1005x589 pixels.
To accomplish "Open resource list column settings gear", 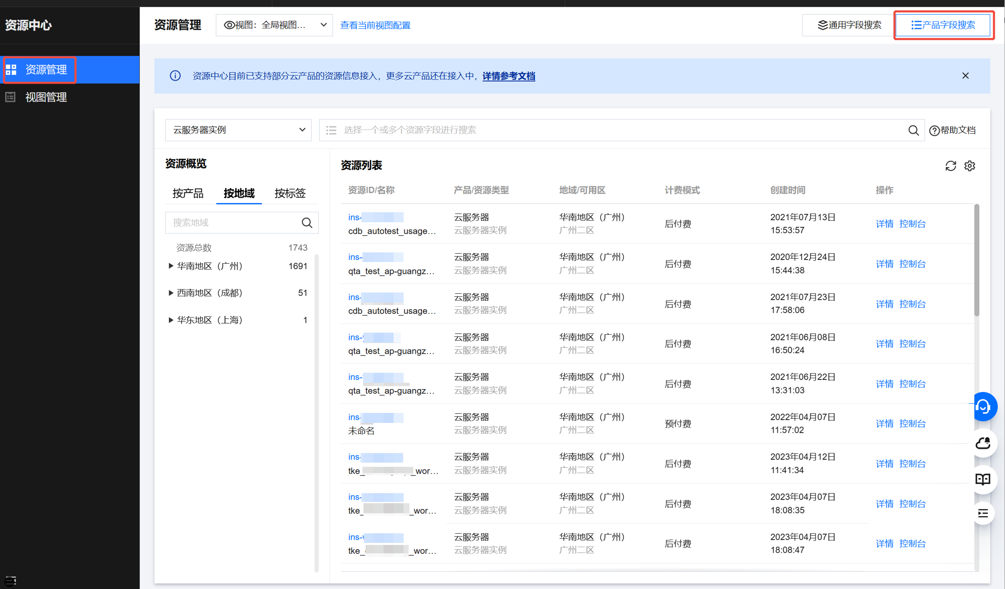I will pyautogui.click(x=970, y=166).
